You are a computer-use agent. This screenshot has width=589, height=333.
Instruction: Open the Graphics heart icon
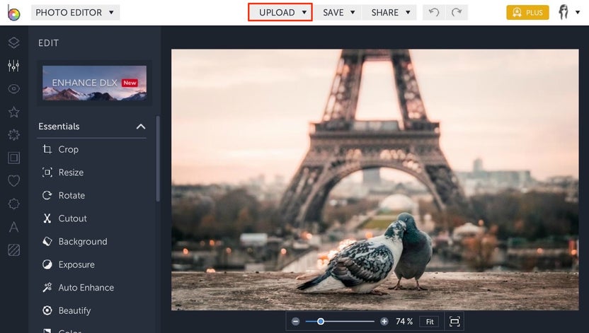pyautogui.click(x=14, y=181)
